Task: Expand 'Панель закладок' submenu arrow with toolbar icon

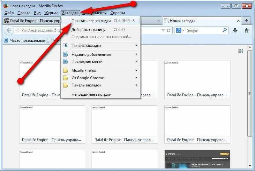Action: tap(136, 45)
